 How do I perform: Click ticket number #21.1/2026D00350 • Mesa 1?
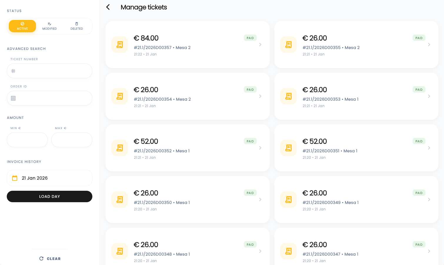162,202
